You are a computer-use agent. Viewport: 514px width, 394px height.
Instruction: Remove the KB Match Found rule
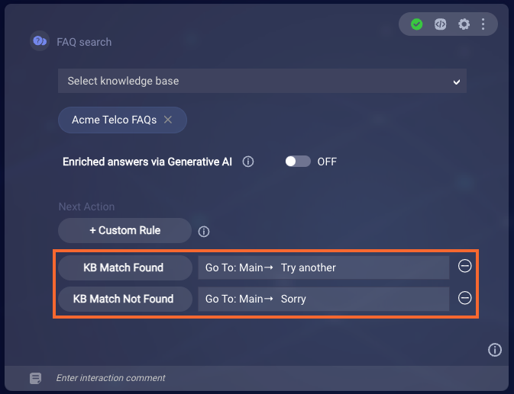[x=464, y=266]
